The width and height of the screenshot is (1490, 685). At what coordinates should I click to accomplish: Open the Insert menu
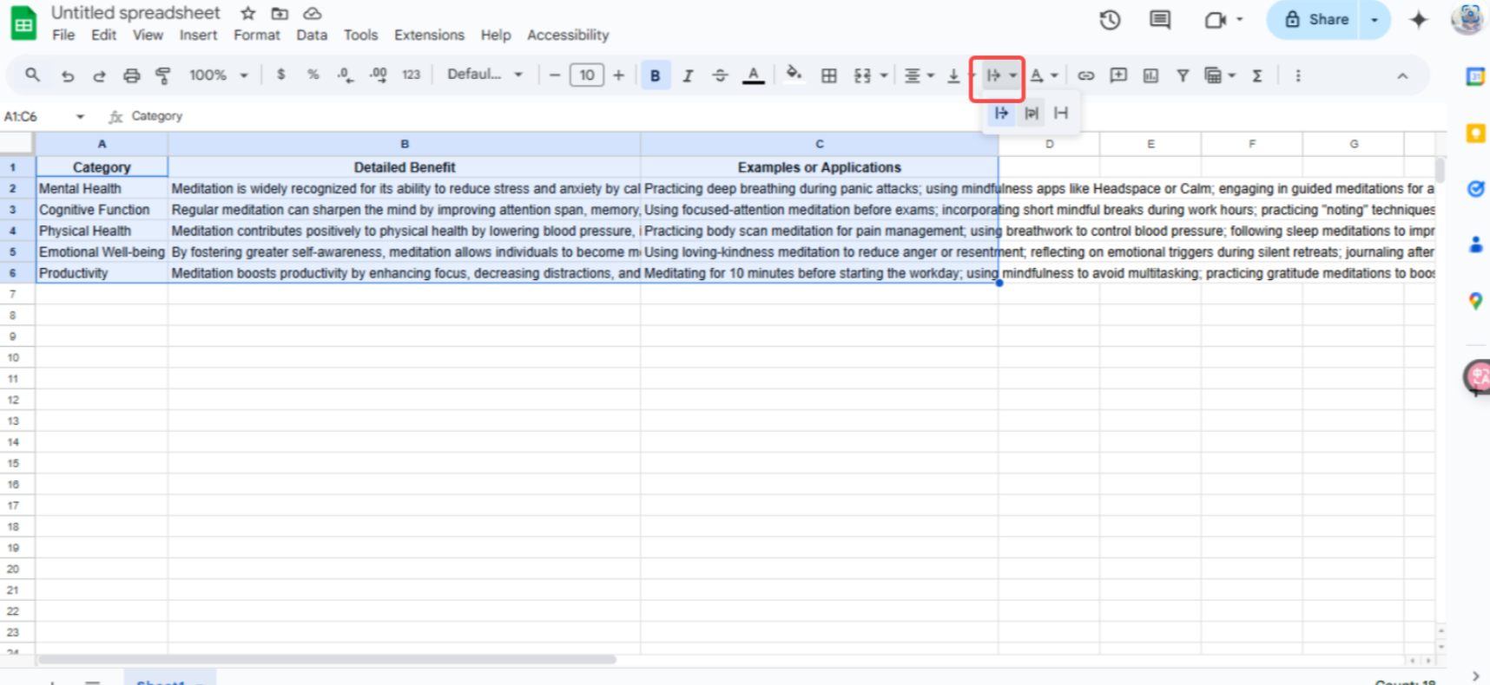tap(198, 36)
